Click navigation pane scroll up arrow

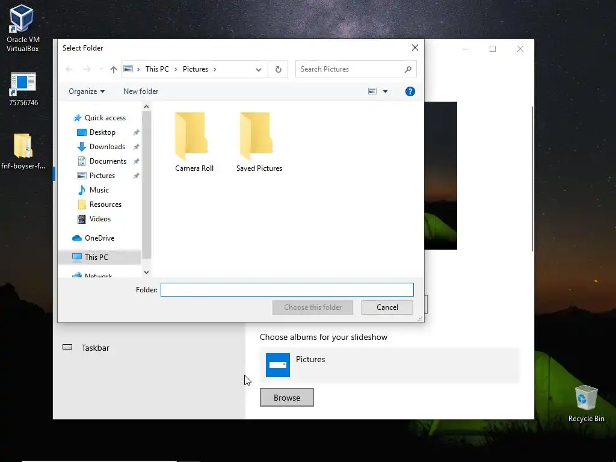point(146,107)
